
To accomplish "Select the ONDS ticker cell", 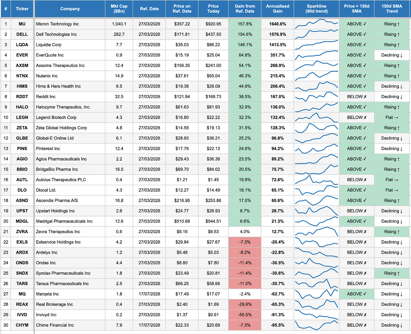I will click(x=22, y=263).
